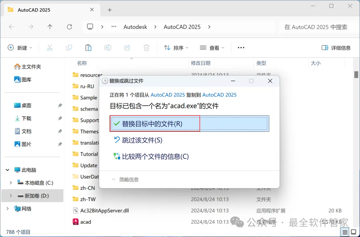This screenshot has height=237, width=360.
Task: Click the Rename icon in toolbar
Action: coord(108,48)
